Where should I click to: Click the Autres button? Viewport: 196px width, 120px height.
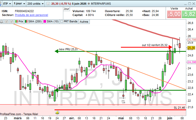tap(84, 22)
